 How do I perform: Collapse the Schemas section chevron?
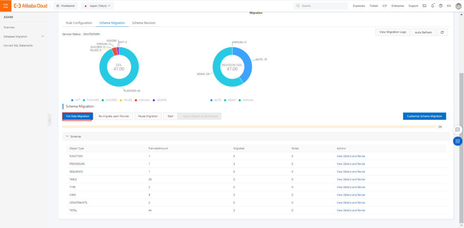tap(67, 136)
